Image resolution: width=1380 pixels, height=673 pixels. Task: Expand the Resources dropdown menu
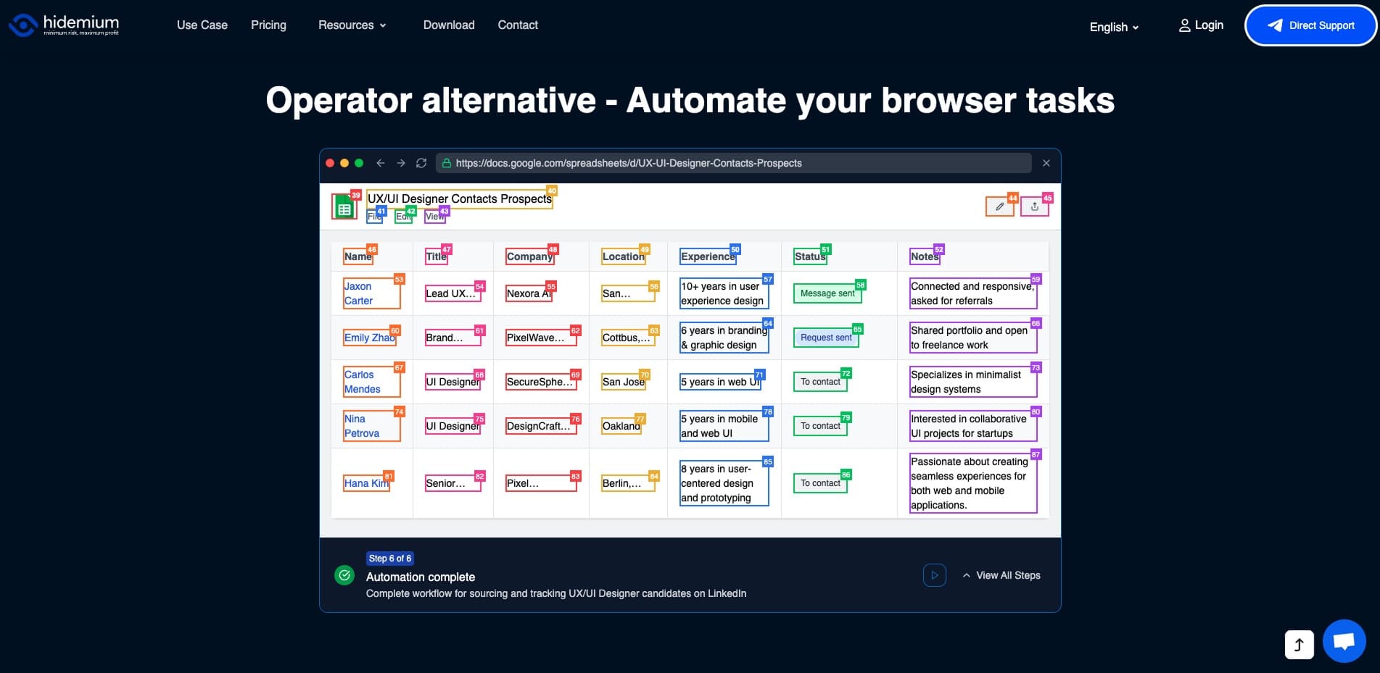352,25
